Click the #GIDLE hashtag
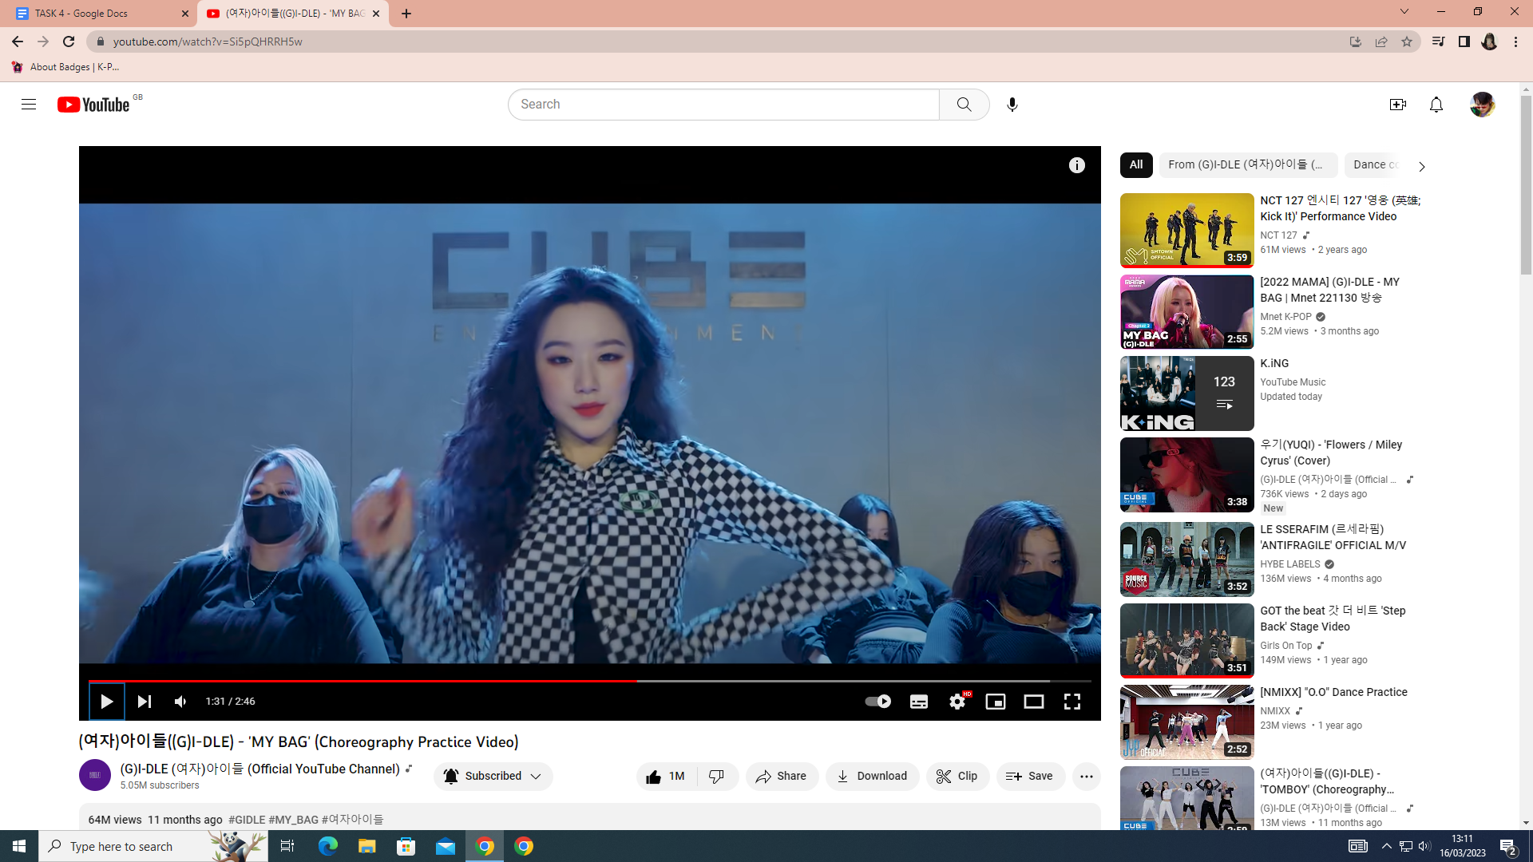The image size is (1533, 862). pyautogui.click(x=247, y=820)
